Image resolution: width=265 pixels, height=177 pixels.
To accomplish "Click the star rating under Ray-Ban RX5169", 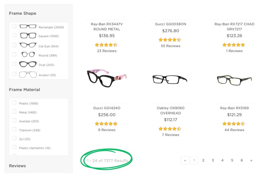I will point(234,124).
